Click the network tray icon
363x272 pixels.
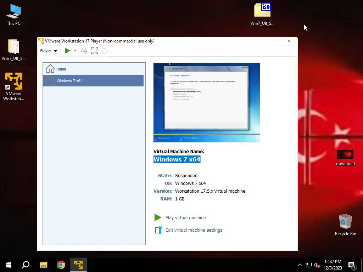pos(309,265)
